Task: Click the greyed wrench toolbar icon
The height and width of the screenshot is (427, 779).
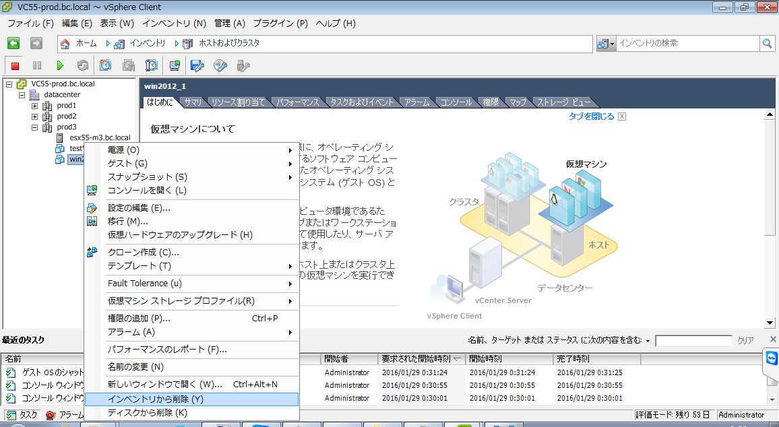Action: (243, 65)
